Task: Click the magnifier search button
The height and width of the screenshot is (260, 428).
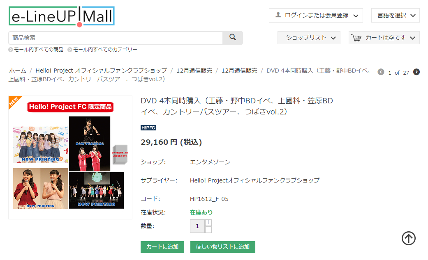Action: pyautogui.click(x=233, y=38)
